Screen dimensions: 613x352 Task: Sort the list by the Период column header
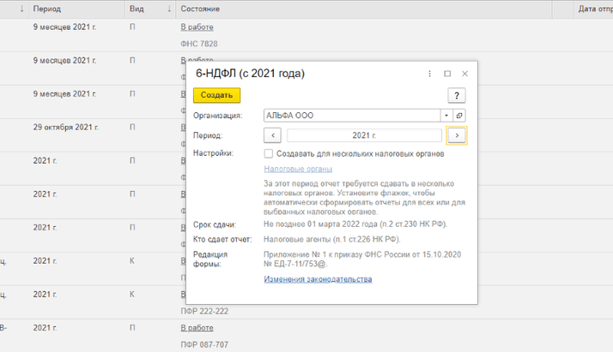(x=46, y=9)
